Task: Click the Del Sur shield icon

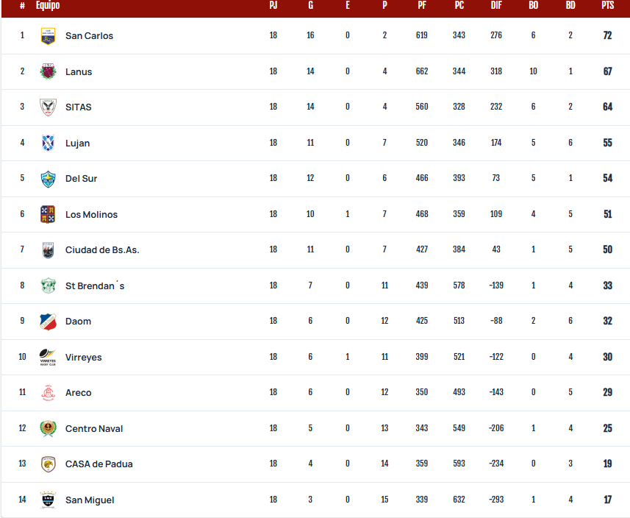Action: (48, 179)
